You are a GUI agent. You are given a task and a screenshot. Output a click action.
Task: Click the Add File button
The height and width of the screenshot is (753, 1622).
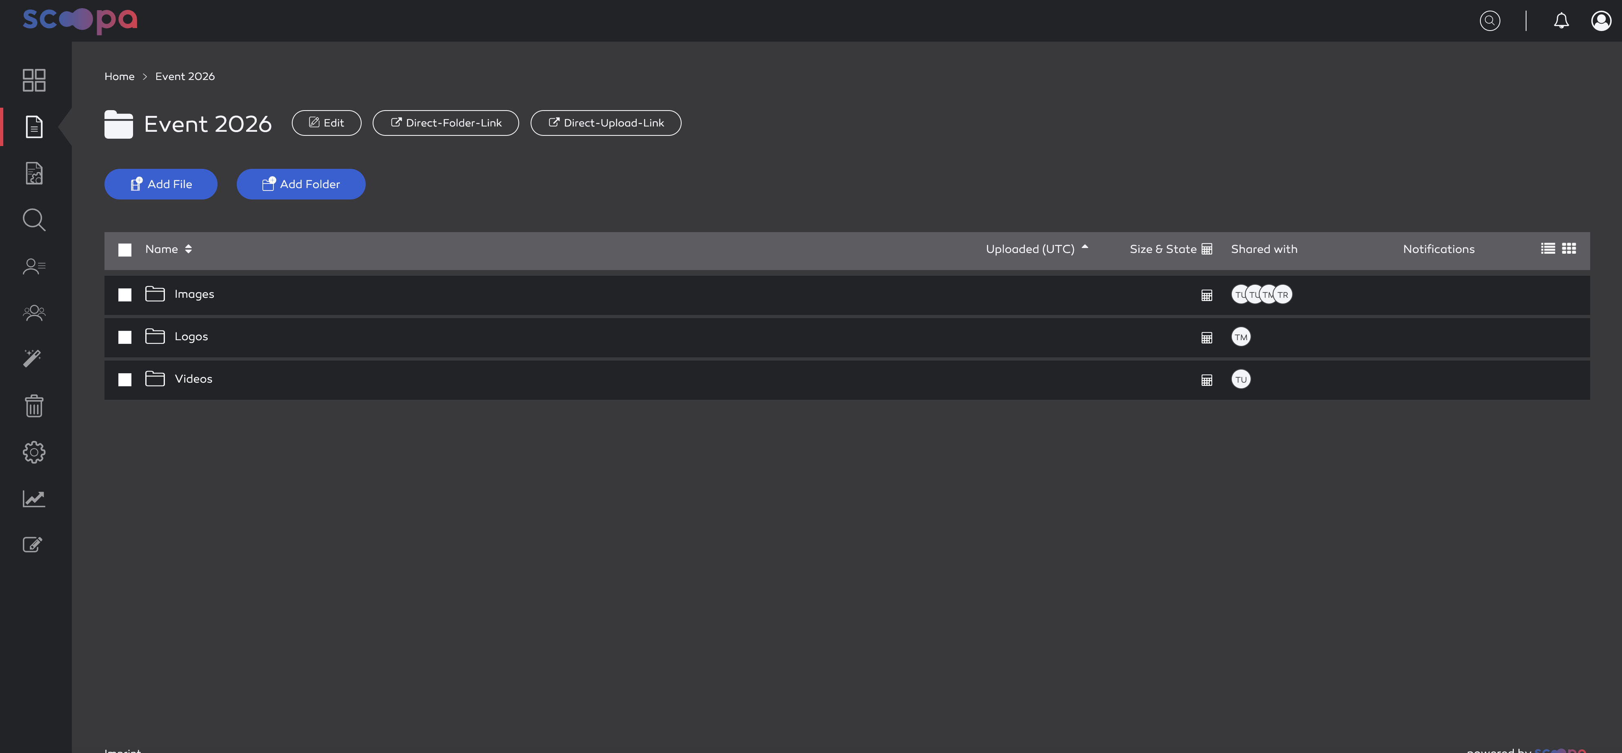point(160,184)
